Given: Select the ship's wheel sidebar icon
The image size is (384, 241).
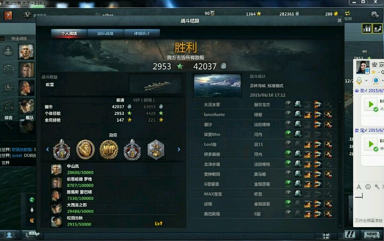Looking at the screenshot, I should coord(9,87).
